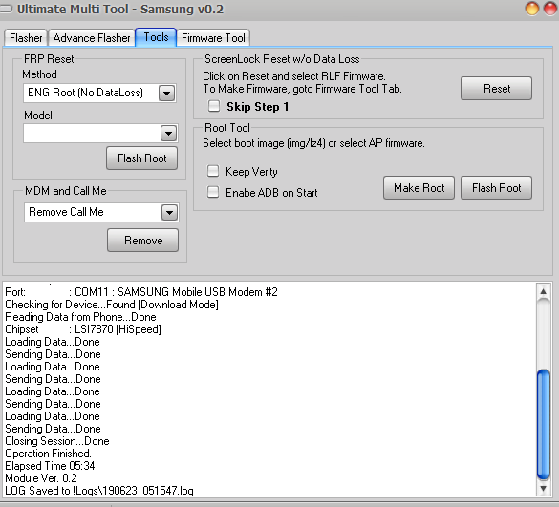Check Enabe ADB on Start option
The width and height of the screenshot is (559, 507).
[213, 192]
